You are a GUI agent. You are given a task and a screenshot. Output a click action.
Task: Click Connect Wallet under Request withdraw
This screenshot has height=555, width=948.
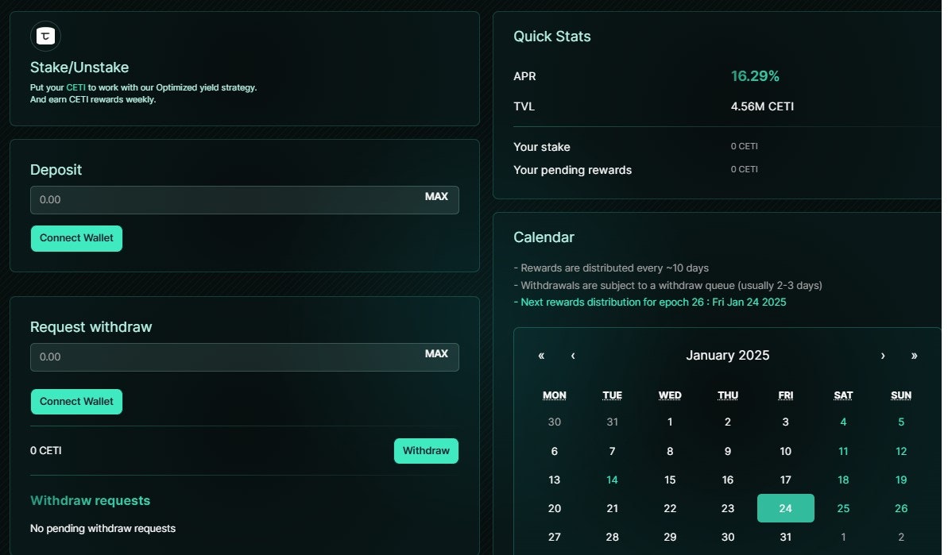pos(76,402)
